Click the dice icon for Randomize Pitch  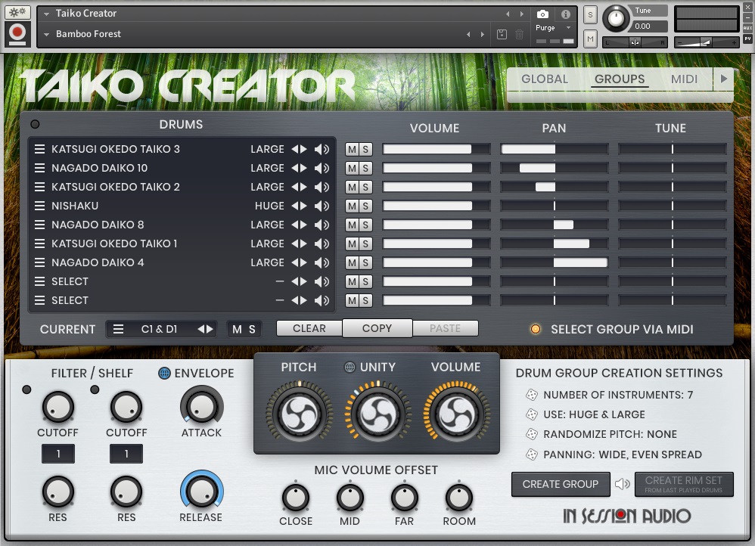(532, 434)
